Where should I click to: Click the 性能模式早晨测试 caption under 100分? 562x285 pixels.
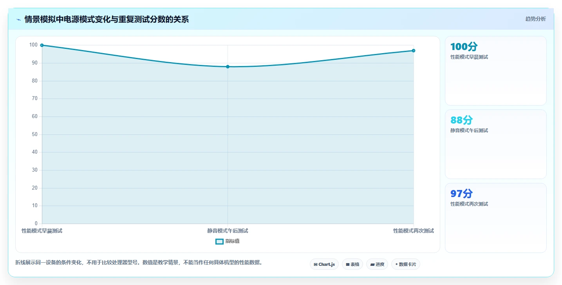[x=469, y=57]
